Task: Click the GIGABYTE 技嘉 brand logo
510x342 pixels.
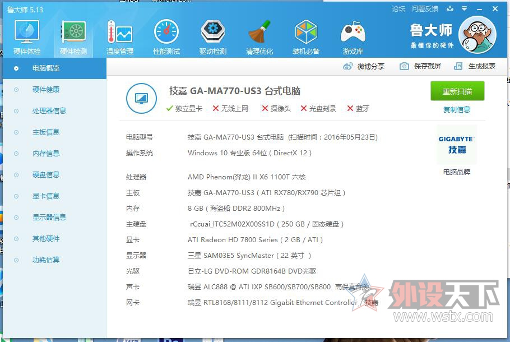Action: pyautogui.click(x=457, y=145)
